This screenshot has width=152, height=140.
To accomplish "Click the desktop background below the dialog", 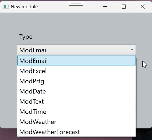I will coord(8,134).
